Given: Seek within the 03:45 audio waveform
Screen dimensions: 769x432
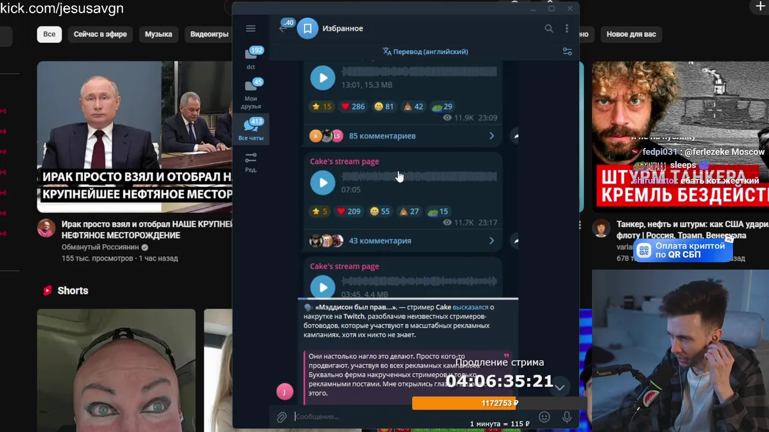Looking at the screenshot, I should click(x=419, y=281).
